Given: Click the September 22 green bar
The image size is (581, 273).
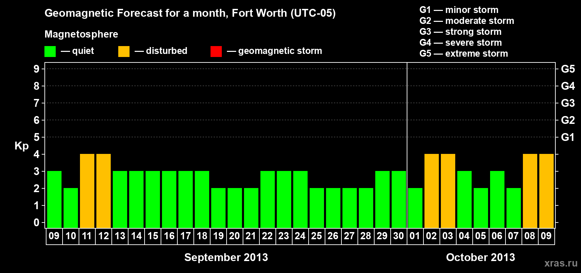Looking at the screenshot, I should click(x=268, y=199).
